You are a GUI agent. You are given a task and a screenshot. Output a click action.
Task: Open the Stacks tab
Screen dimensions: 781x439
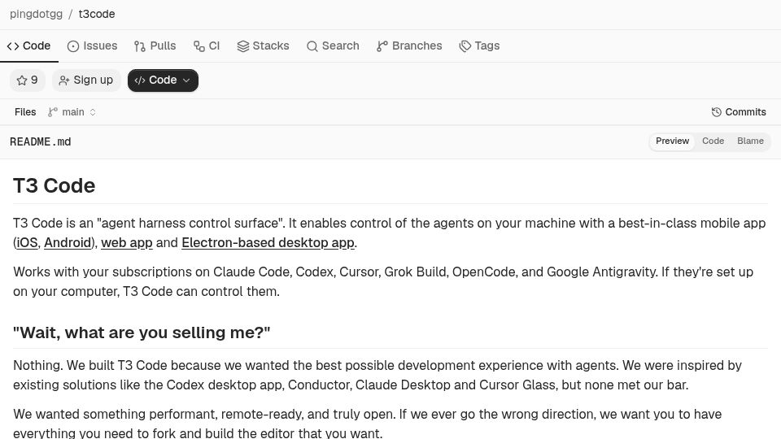263,46
